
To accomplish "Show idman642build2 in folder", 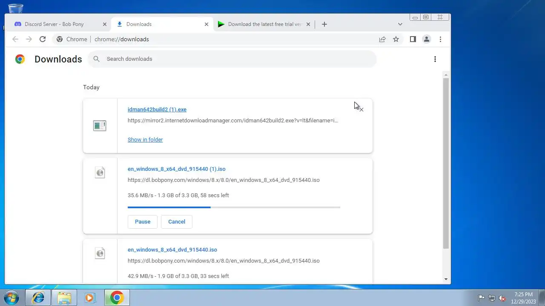I will pyautogui.click(x=145, y=139).
